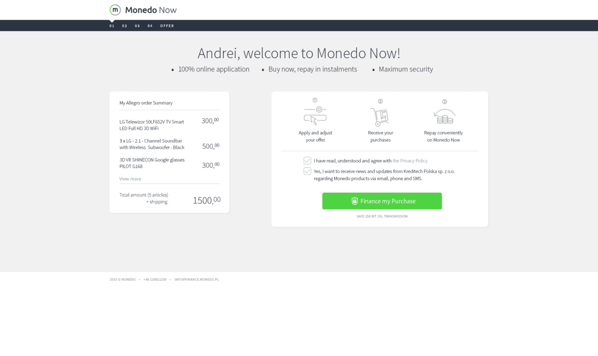Expand the order list with View more
598x356 pixels.
(x=130, y=179)
